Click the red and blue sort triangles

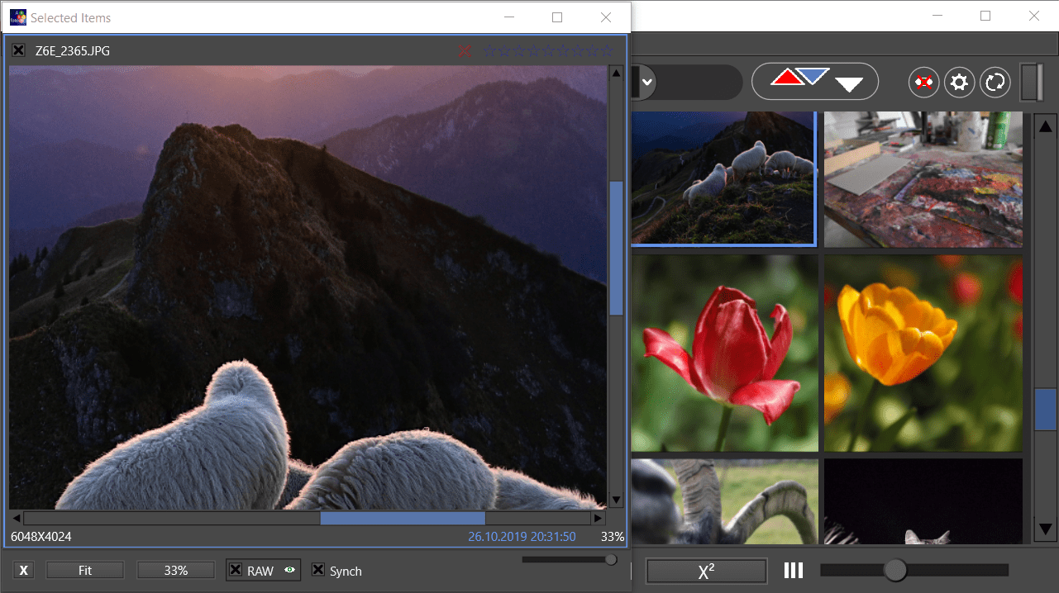pos(799,77)
